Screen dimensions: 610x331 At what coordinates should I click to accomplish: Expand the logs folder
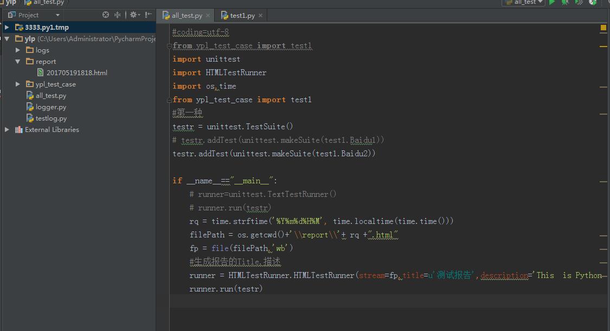(17, 50)
